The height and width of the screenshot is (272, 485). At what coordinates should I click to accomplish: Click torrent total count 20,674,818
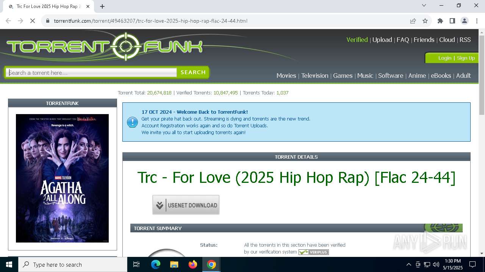tap(159, 93)
